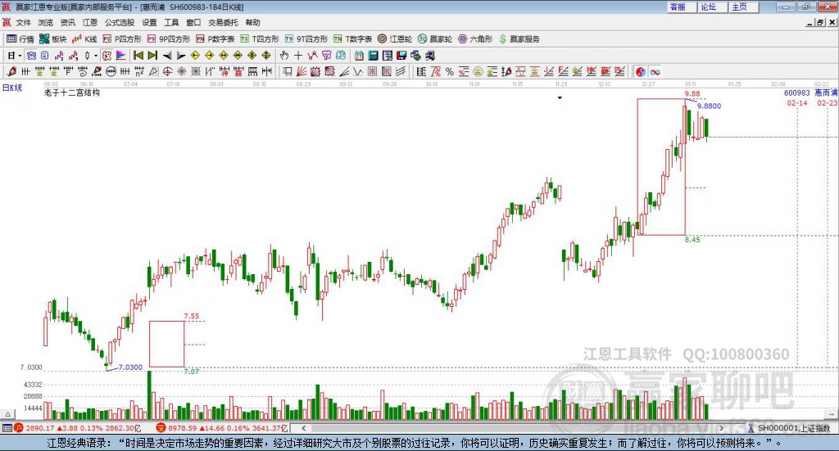Select the hand pan tool
839x451 pixels.
tap(284, 55)
